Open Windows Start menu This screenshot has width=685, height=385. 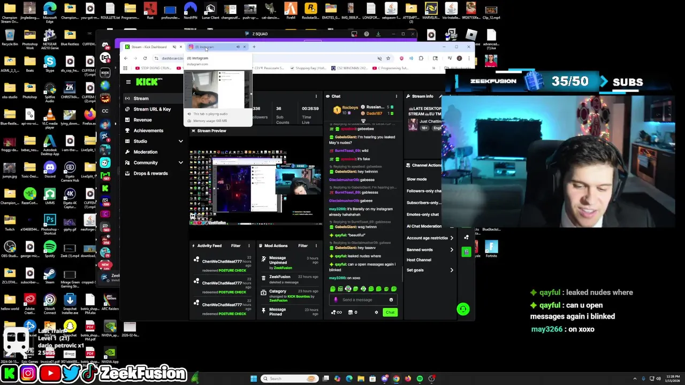pos(254,379)
